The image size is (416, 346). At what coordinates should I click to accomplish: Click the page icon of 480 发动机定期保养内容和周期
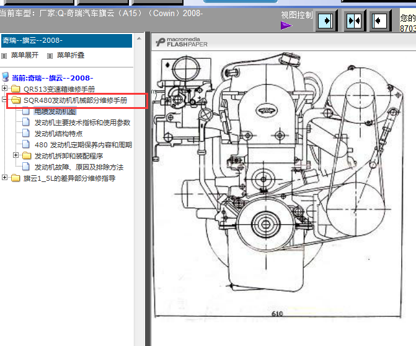(26, 144)
